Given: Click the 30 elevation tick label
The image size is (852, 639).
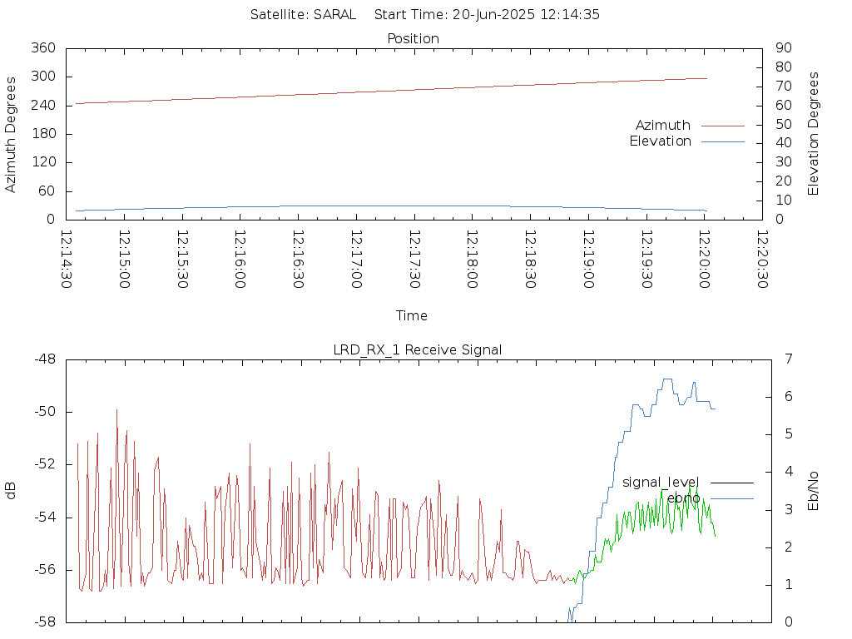Looking at the screenshot, I should 784,162.
